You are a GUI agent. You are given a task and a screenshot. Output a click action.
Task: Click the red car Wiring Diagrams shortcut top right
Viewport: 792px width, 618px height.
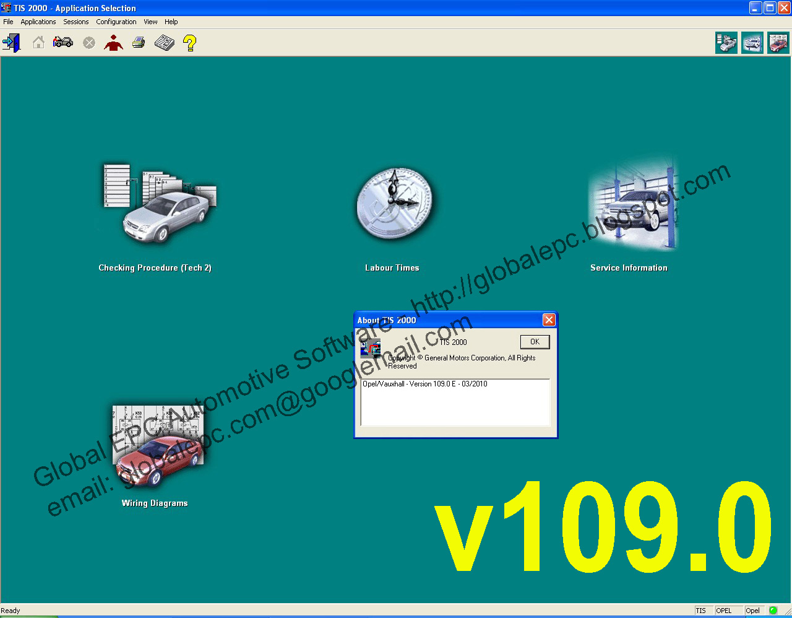click(778, 43)
